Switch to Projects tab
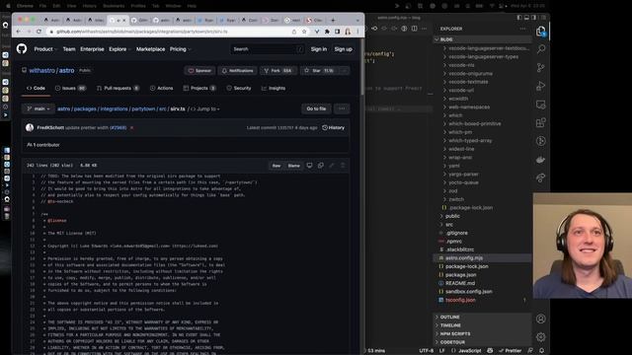632x355 pixels. 199,88
